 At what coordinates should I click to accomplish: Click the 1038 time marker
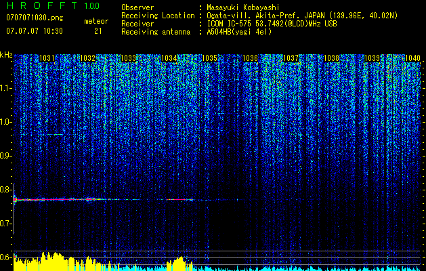click(332, 58)
